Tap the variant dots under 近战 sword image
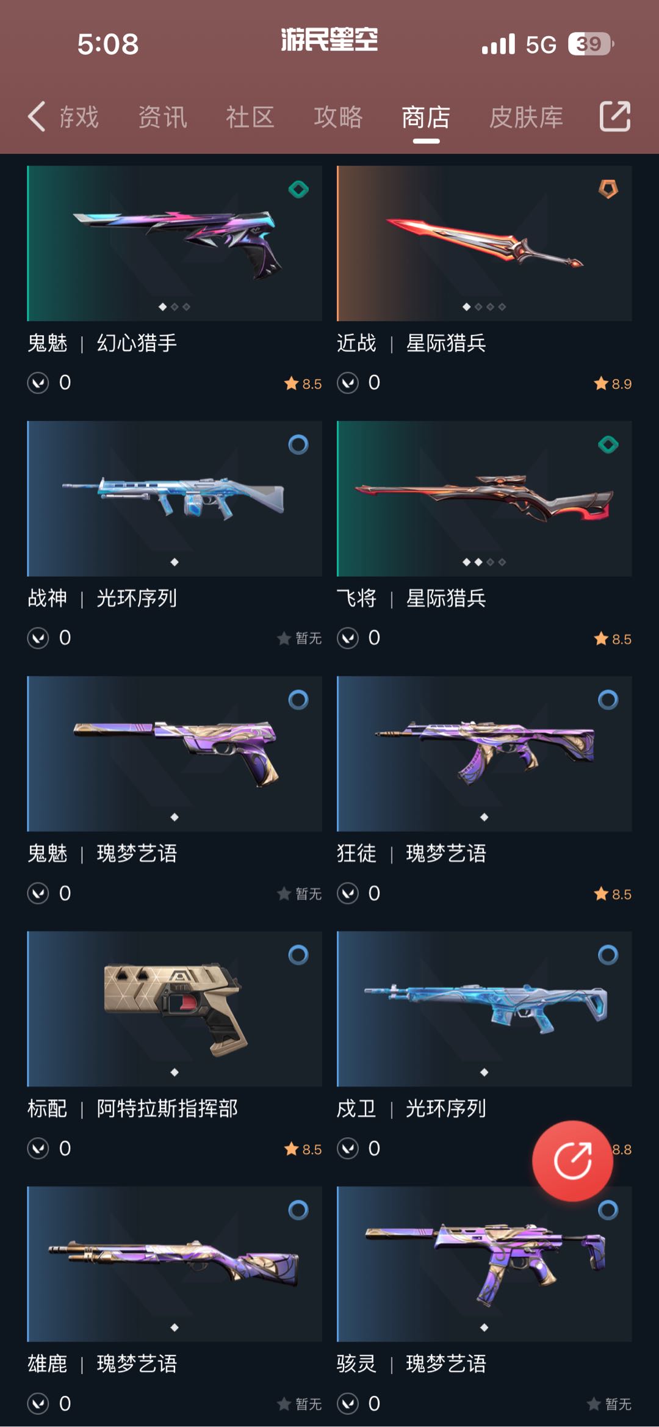This screenshot has height=1427, width=659. tap(484, 306)
